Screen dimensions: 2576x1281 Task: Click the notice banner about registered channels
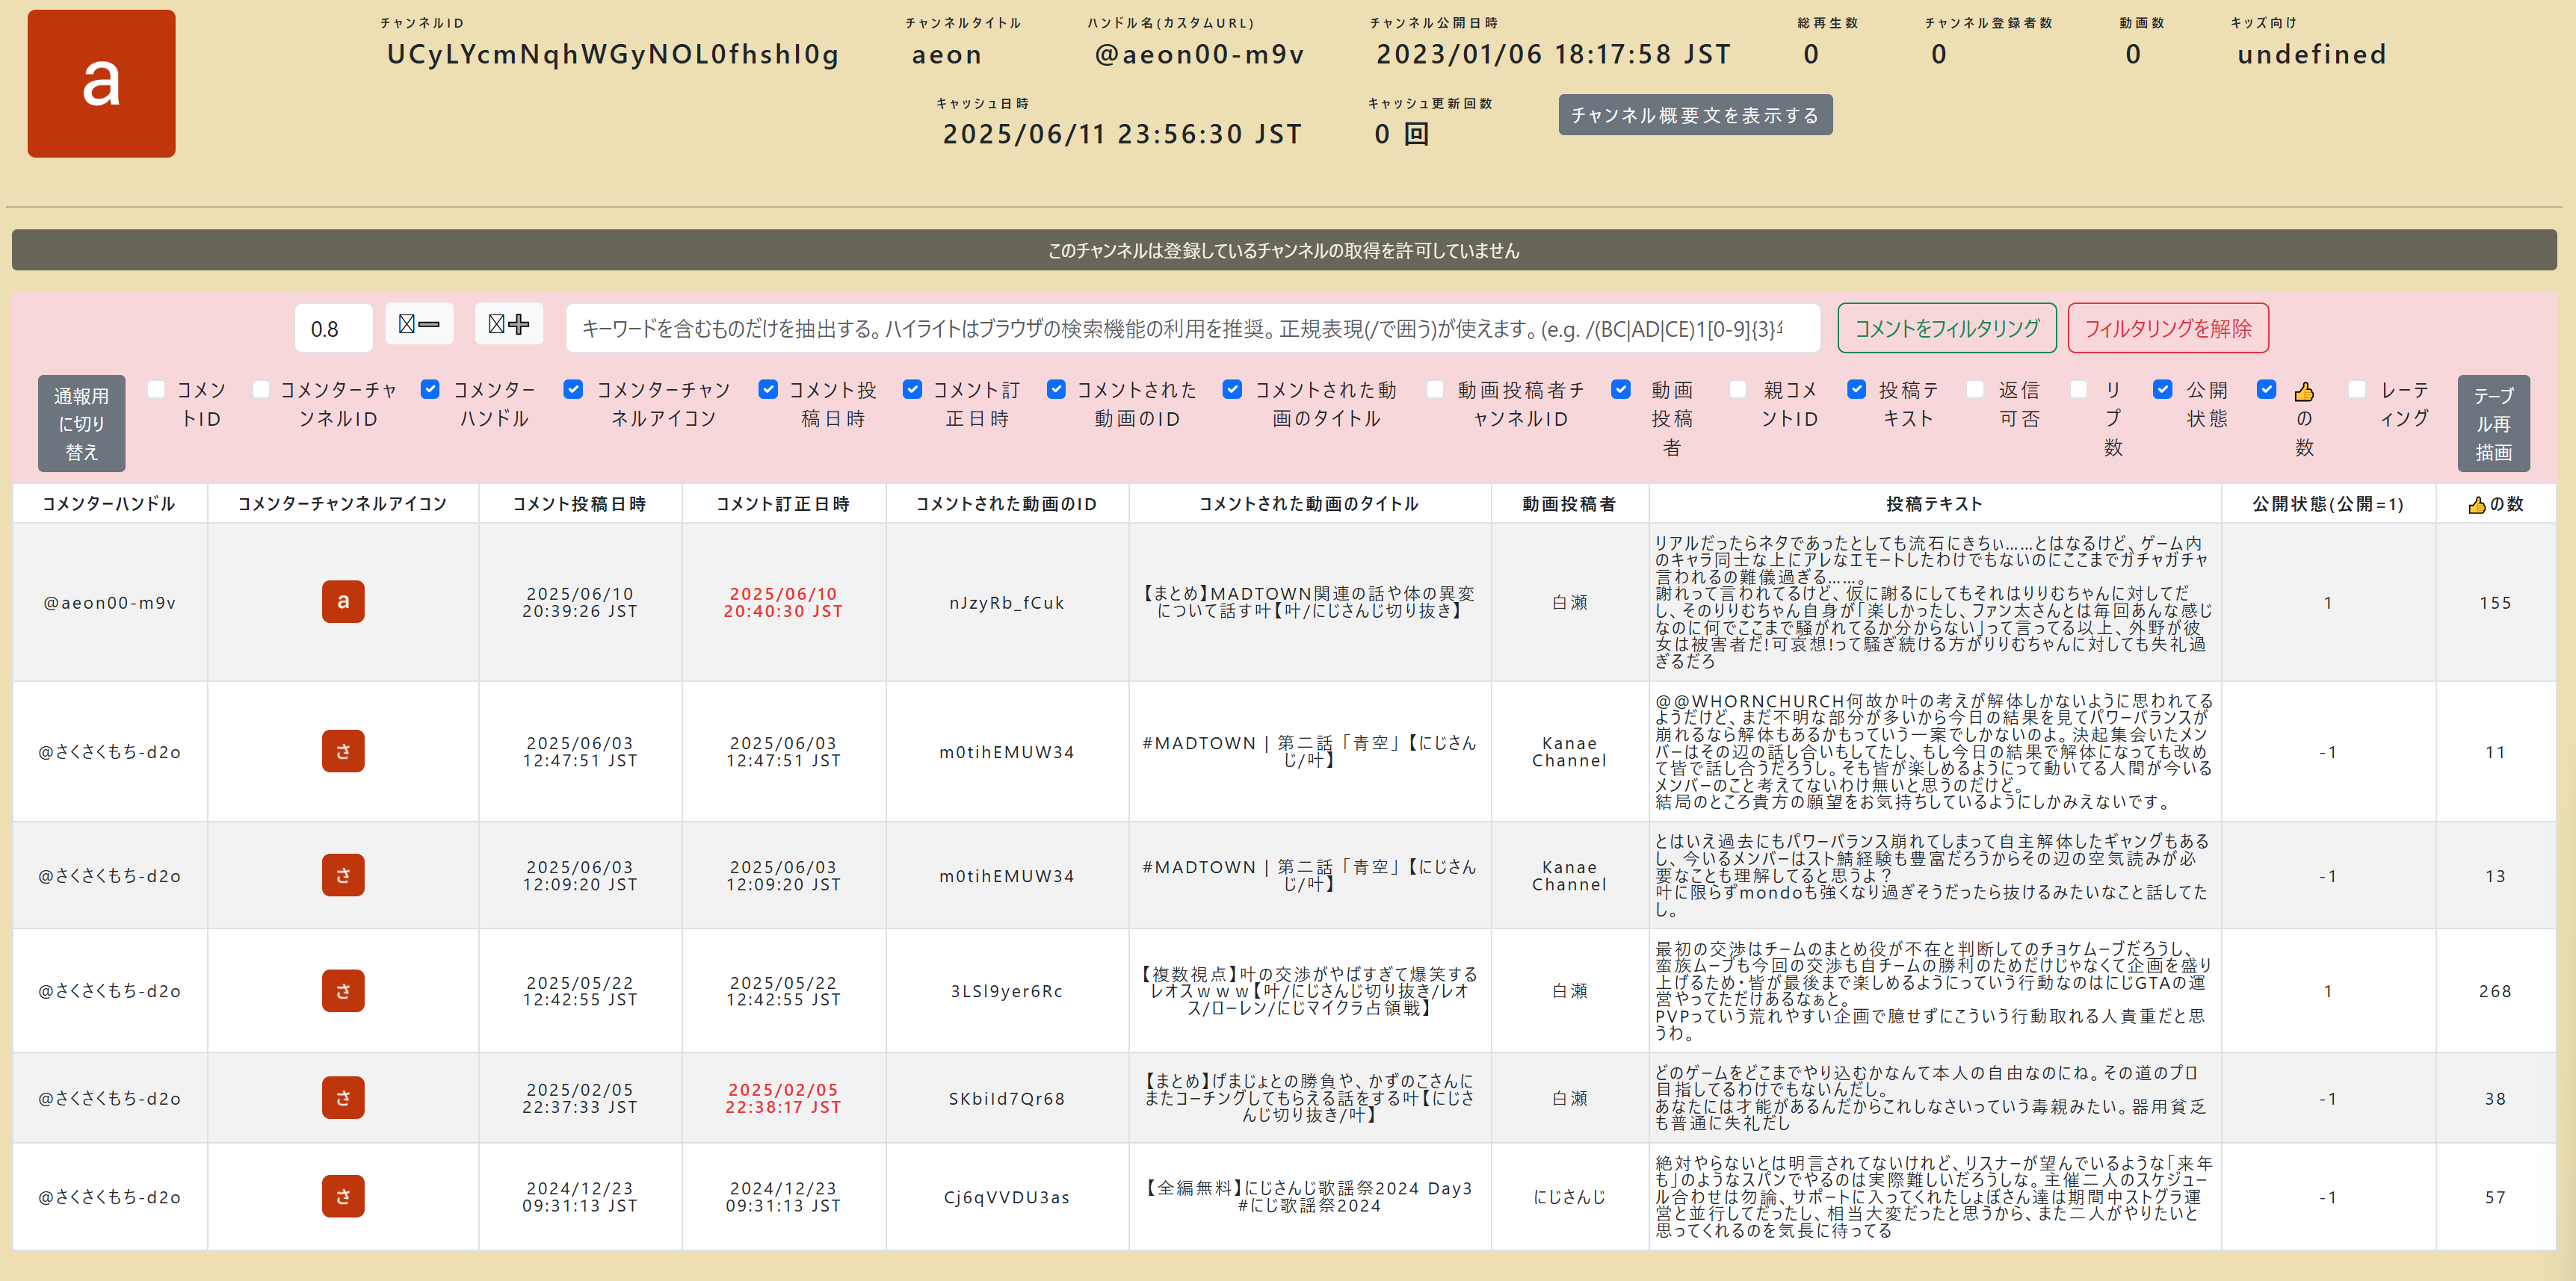[1284, 249]
